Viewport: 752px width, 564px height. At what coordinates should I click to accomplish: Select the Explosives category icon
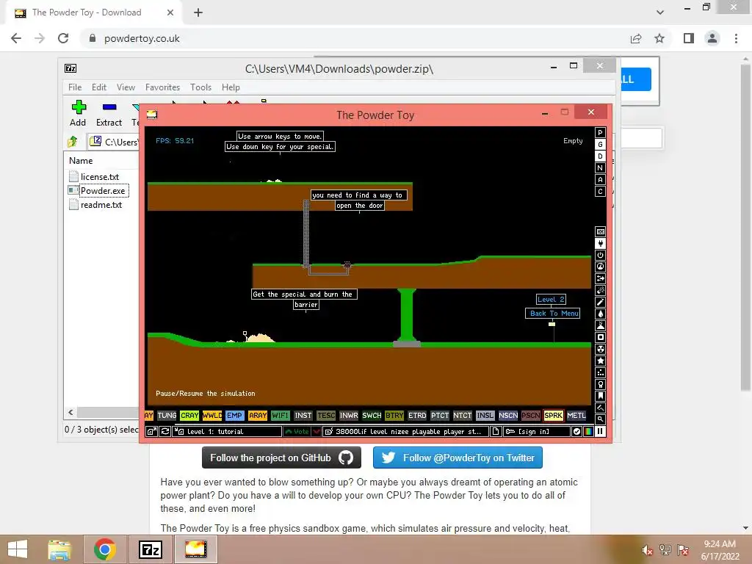click(x=600, y=290)
